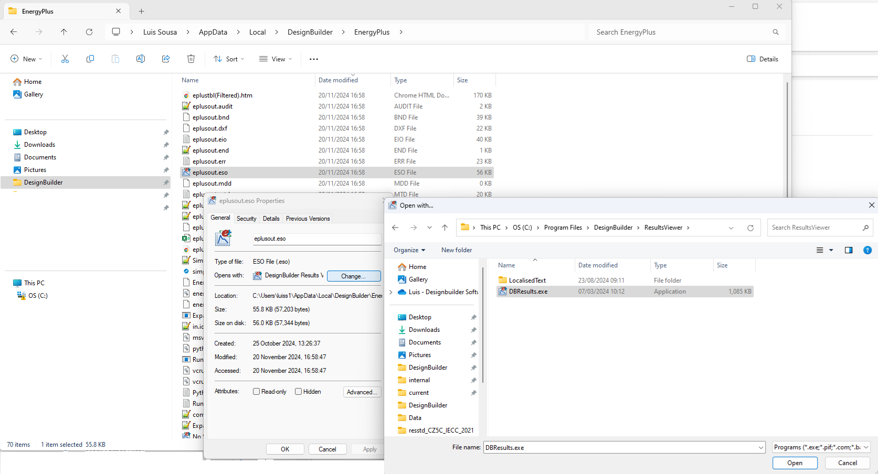878x474 pixels.
Task: Open Downloads in the Open with dialog sidebar
Action: coord(424,330)
